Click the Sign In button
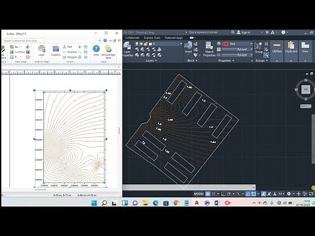Viewport: 315px width, 236px height. (243, 32)
